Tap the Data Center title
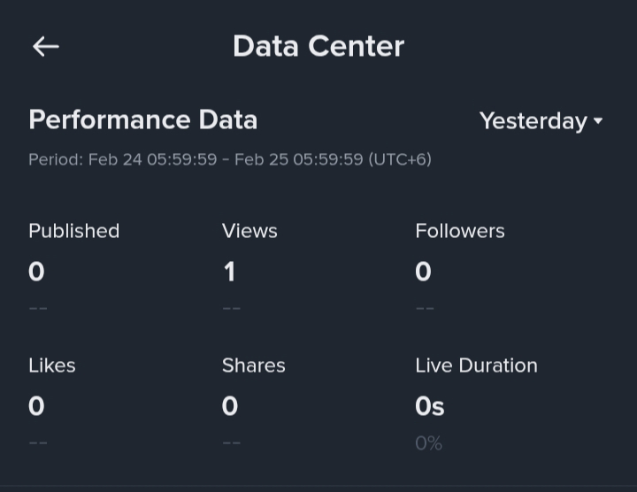Screen dimensions: 637x492 coord(318,46)
